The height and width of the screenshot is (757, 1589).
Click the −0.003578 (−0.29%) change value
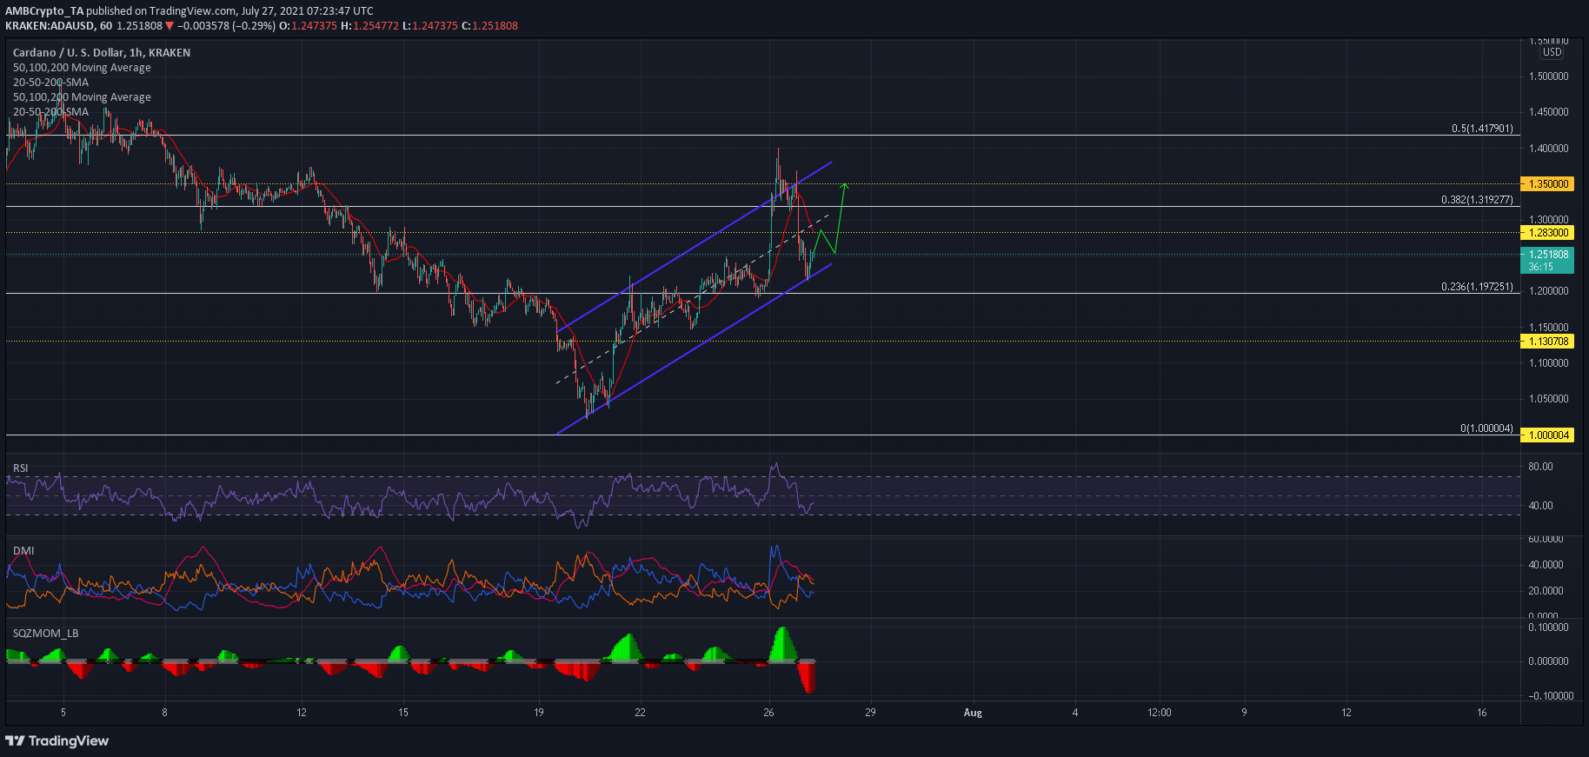[226, 26]
